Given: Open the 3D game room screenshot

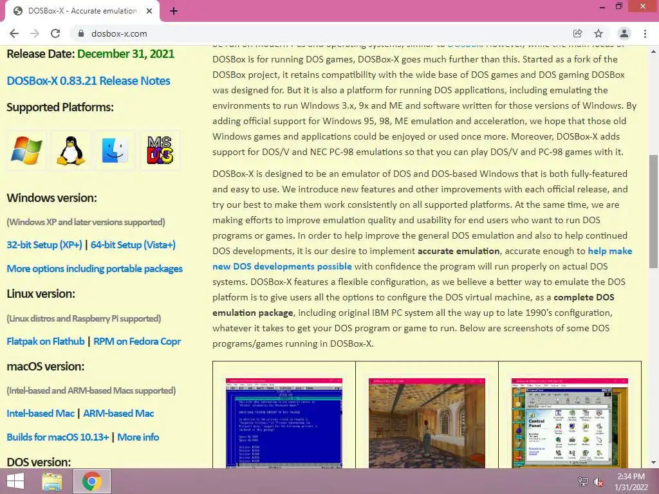Looking at the screenshot, I should pos(427,423).
